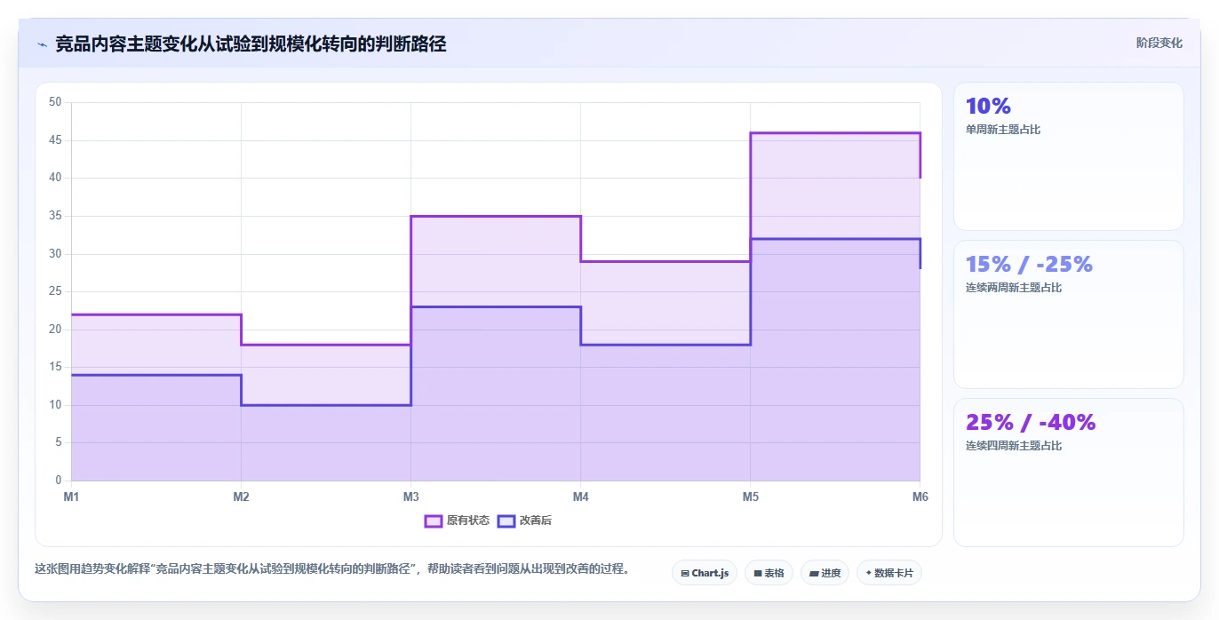Click the 连续两周新主题占比 caption
This screenshot has width=1219, height=620.
tap(1014, 288)
